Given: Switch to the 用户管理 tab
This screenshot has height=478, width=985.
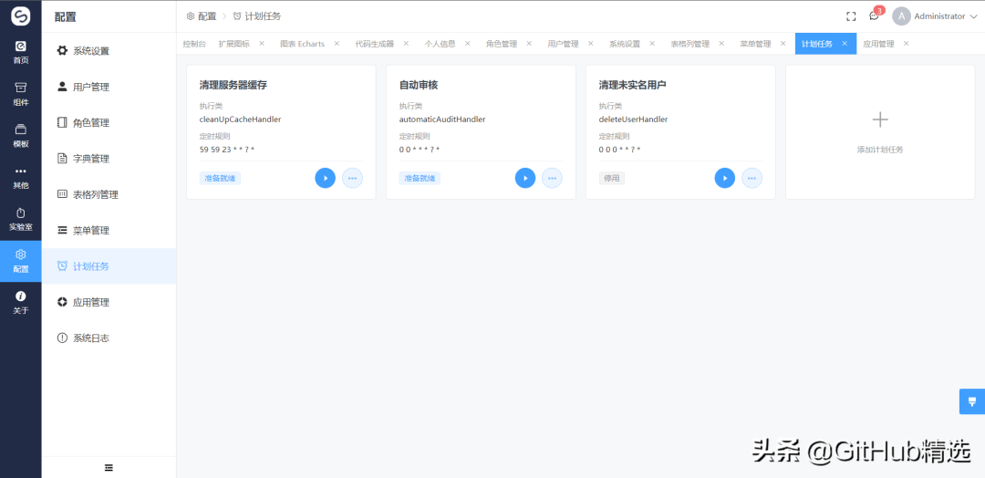Looking at the screenshot, I should point(563,44).
